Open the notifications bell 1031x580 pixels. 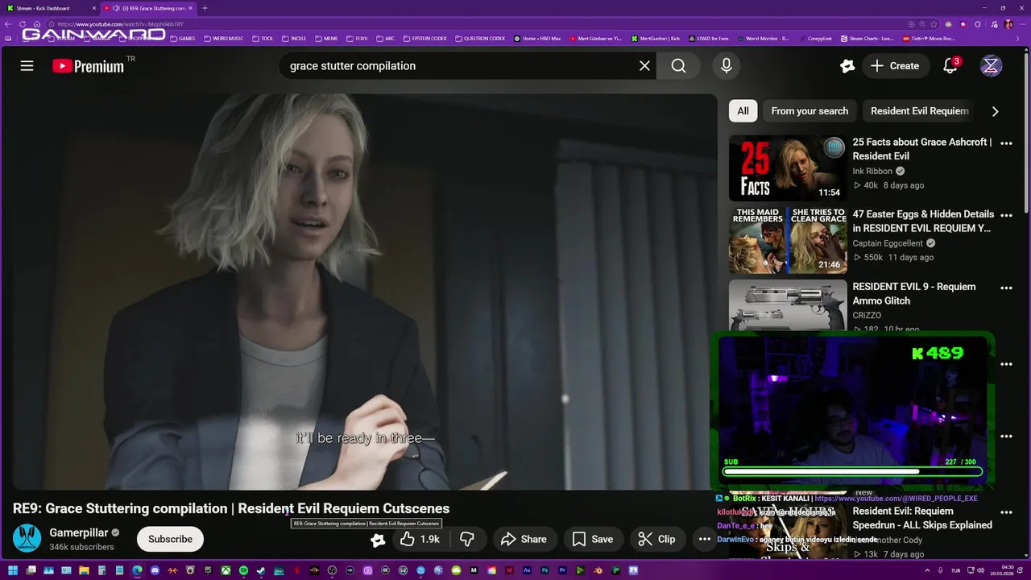(950, 66)
